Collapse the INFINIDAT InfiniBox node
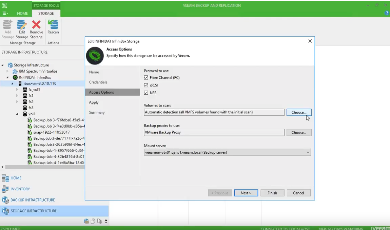The width and height of the screenshot is (390, 230). point(7,77)
